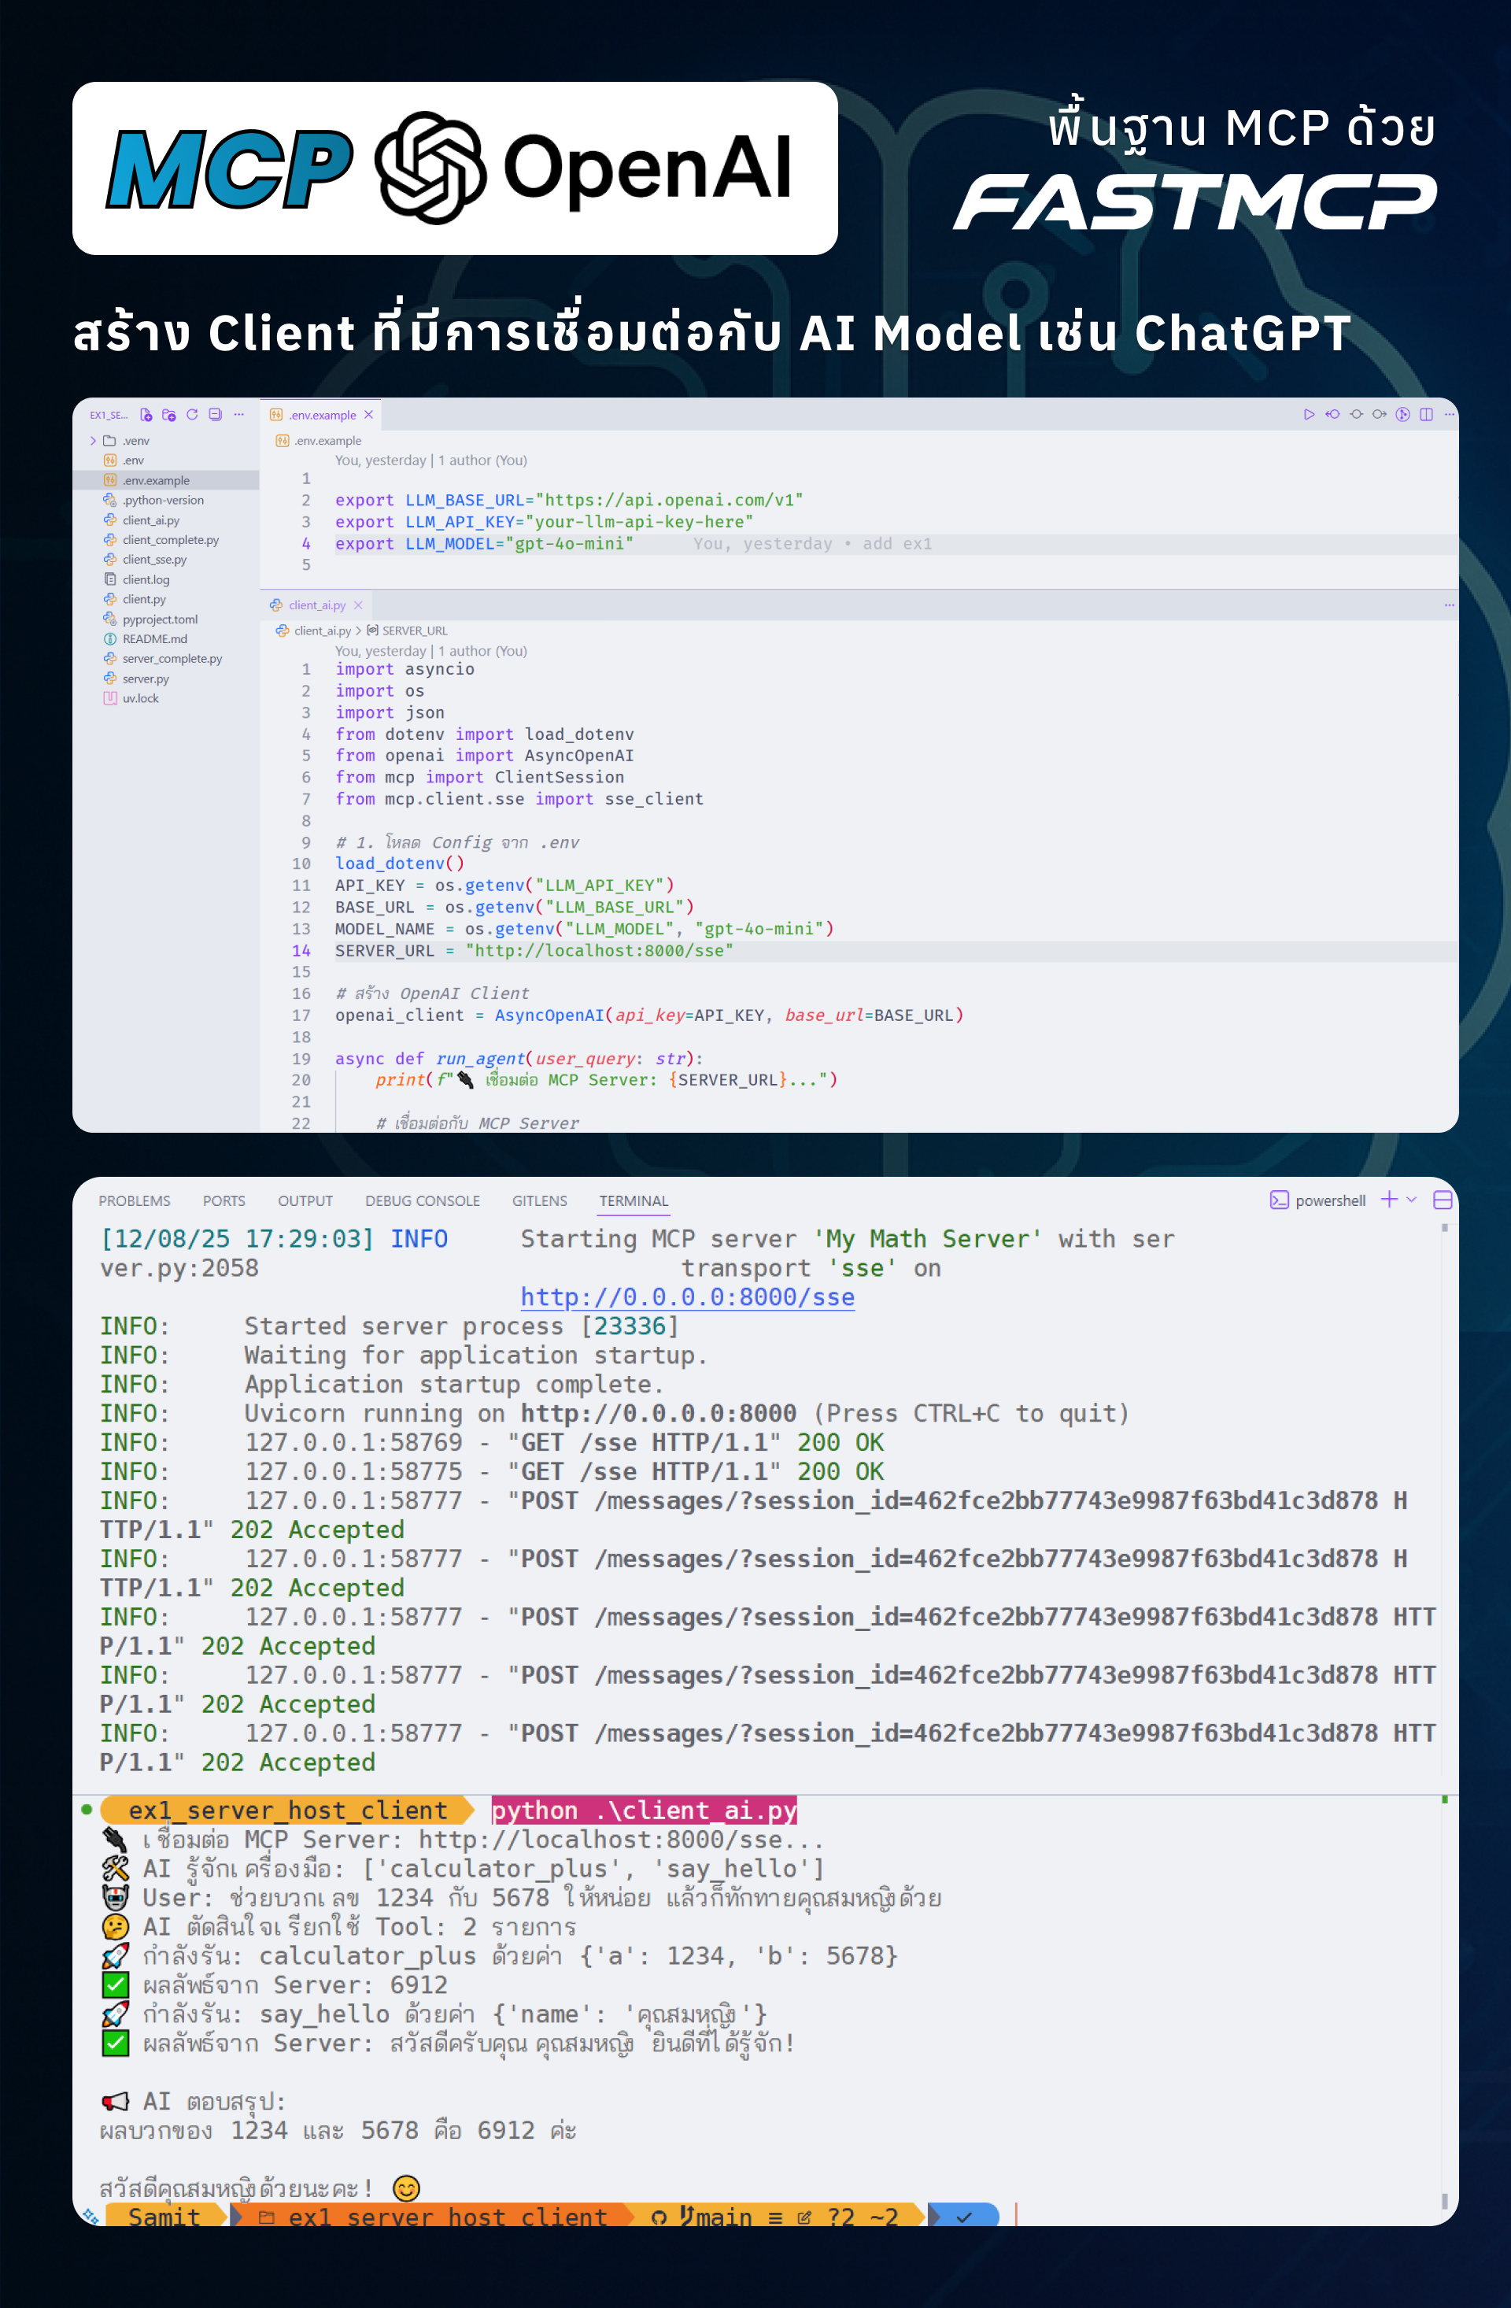Close the .env.example editor tab
The image size is (1511, 2308).
[368, 415]
